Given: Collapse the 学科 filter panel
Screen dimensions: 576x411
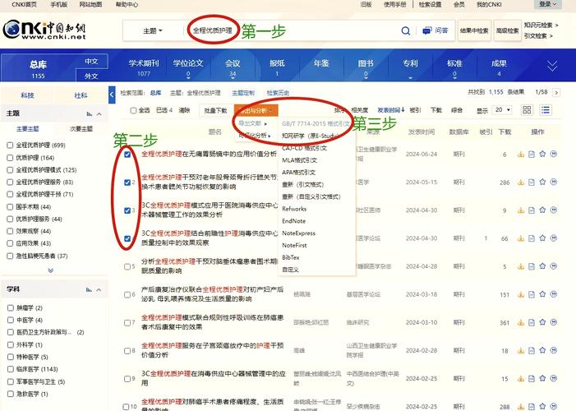Looking at the screenshot, I should click(99, 289).
